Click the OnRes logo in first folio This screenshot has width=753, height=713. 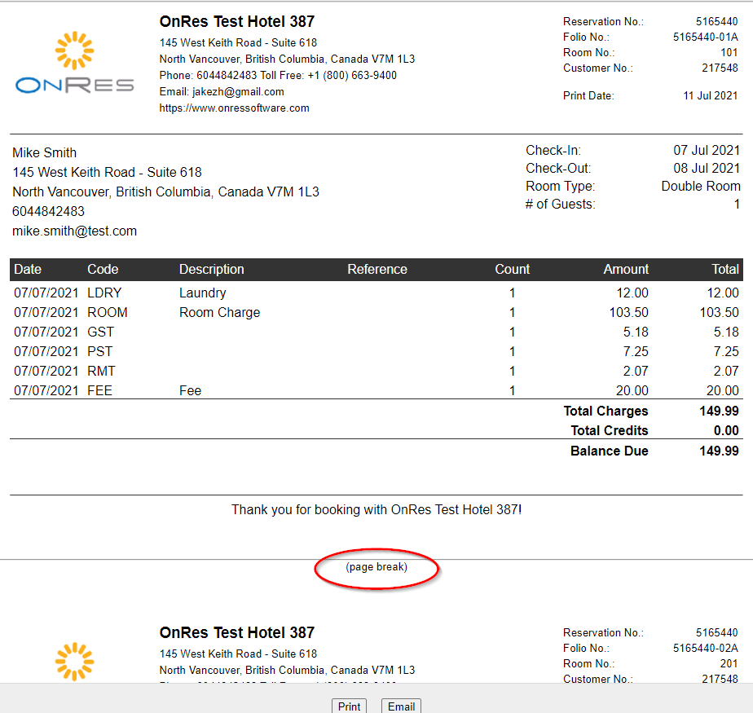point(74,63)
